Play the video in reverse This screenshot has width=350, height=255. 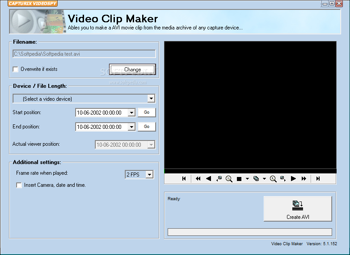point(208,179)
